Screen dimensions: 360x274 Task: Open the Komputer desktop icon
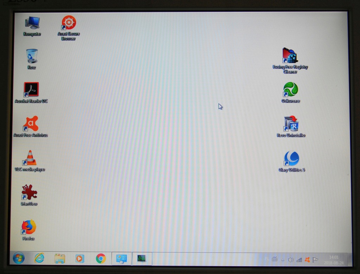pyautogui.click(x=32, y=26)
